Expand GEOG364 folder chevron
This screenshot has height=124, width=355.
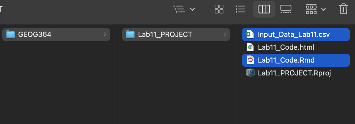click(x=105, y=35)
